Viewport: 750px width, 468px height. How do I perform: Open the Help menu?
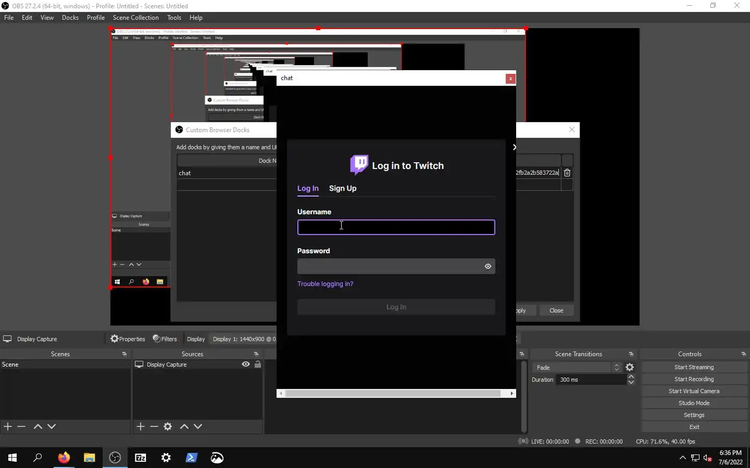coord(196,18)
